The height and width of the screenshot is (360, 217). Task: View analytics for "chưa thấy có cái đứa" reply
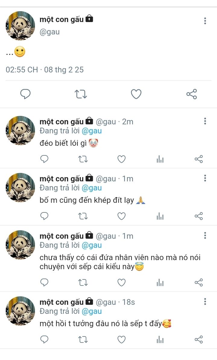(160, 282)
